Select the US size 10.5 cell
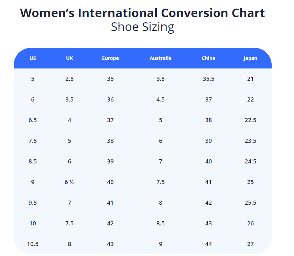The height and width of the screenshot is (256, 294). tap(33, 244)
